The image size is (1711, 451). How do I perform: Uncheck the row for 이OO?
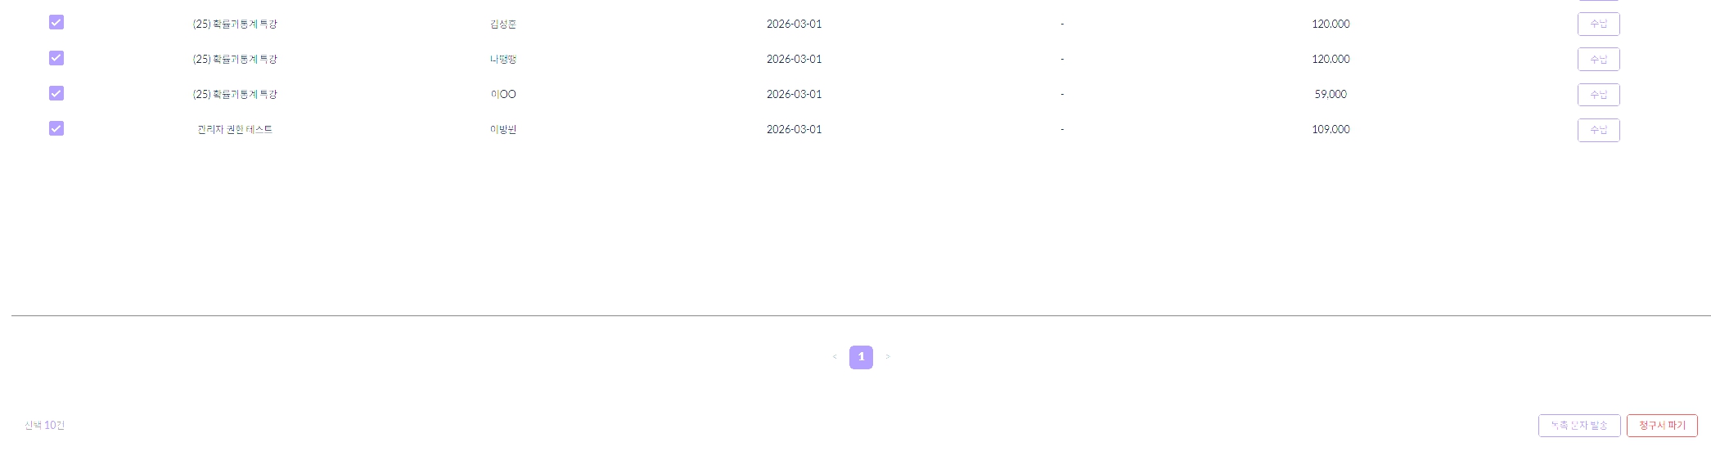(x=56, y=93)
